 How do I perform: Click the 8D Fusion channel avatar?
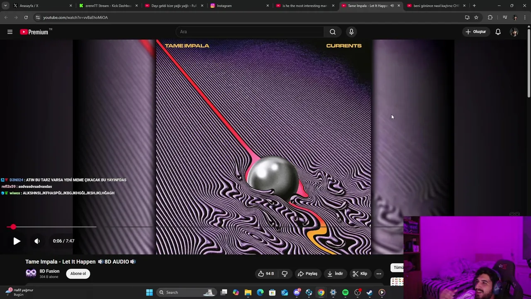tap(31, 273)
